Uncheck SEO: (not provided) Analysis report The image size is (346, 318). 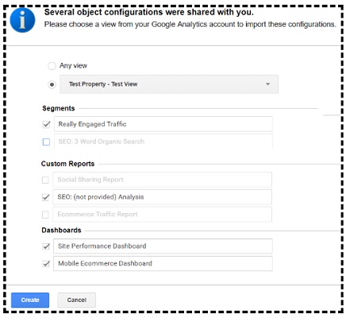click(x=46, y=197)
